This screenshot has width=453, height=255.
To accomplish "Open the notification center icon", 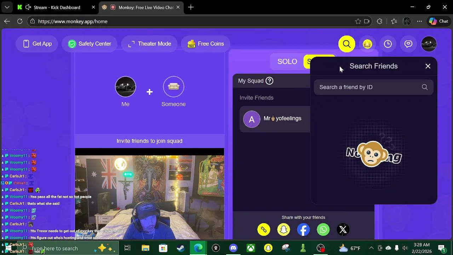I will 442,248.
